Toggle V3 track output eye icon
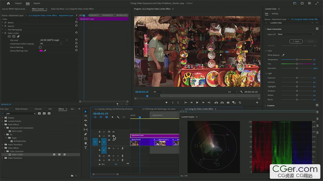 (113, 132)
